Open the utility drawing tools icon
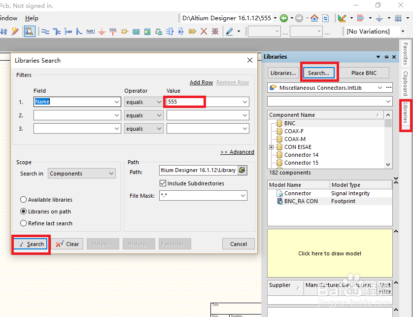This screenshot has width=413, height=317. coord(342,18)
